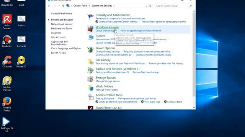Viewport: 245px width, 137px height.
Task: Click Change what the power buttons do
Action: click(114, 55)
